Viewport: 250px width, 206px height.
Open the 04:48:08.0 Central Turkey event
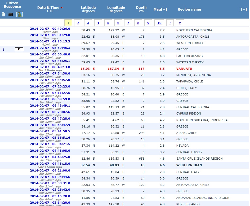50,151
